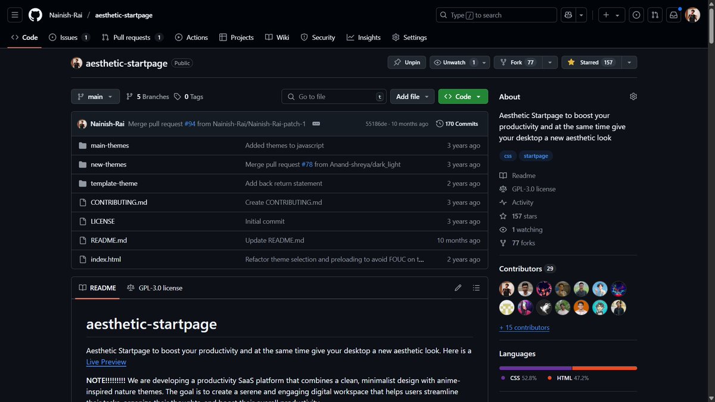The image size is (715, 402).
Task: Unpin the repository with Unpin button
Action: pyautogui.click(x=406, y=62)
